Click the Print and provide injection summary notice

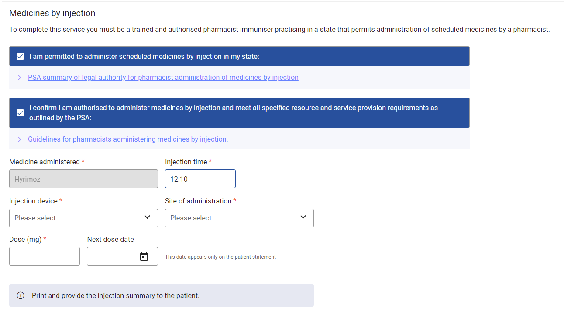(162, 295)
